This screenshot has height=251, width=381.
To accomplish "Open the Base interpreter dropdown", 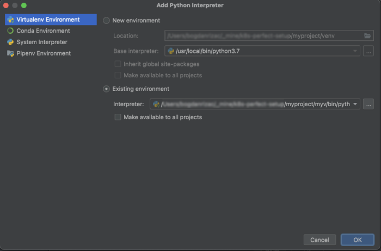I will click(x=262, y=51).
